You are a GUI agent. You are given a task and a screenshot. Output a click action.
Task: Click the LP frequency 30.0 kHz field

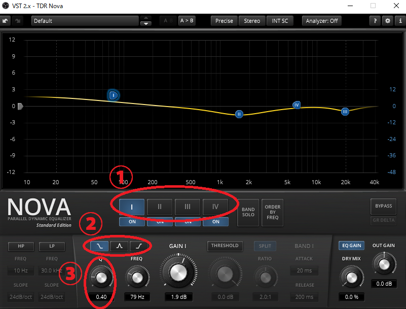pyautogui.click(x=52, y=270)
